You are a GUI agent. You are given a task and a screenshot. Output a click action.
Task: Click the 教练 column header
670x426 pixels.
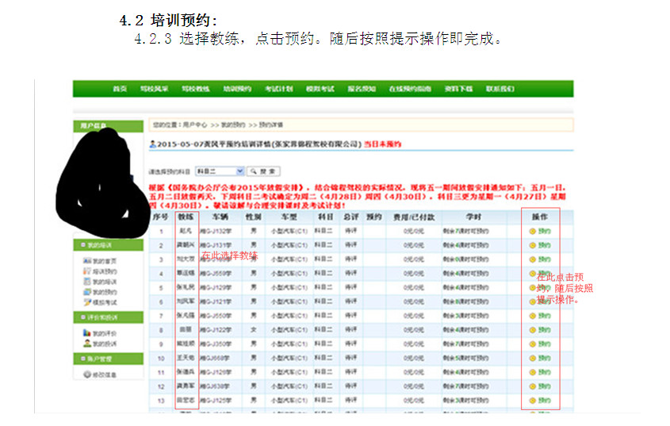(x=186, y=216)
